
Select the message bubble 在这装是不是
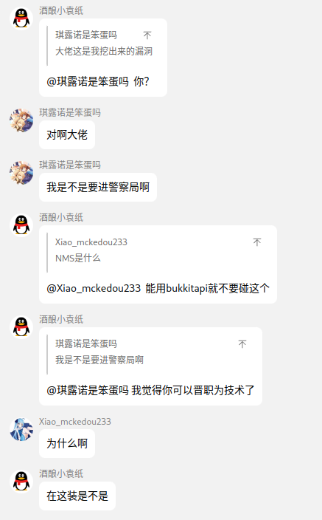[77, 496]
